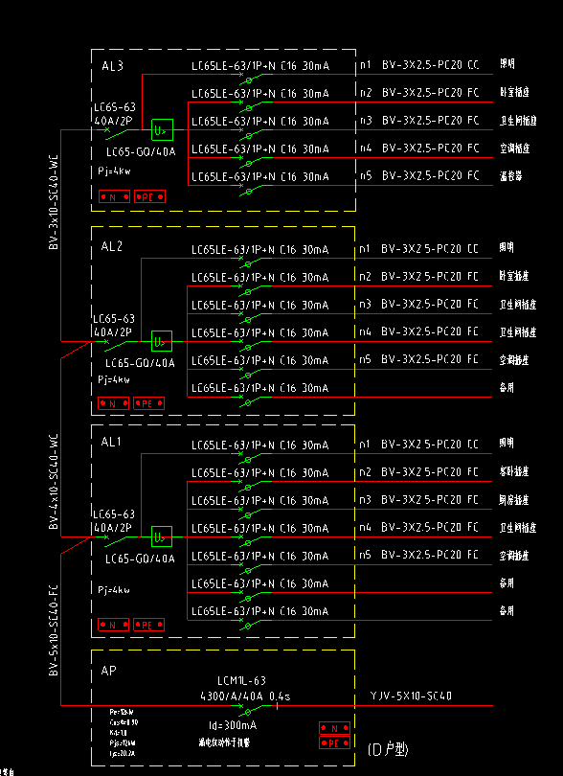Select the 卧室插座 load label of panel AL2
The image size is (563, 776).
click(514, 276)
